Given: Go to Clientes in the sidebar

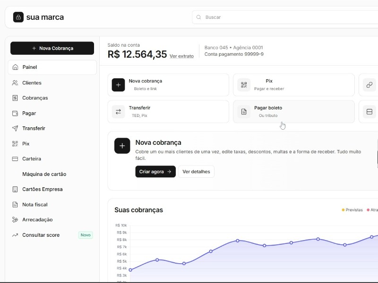Looking at the screenshot, I should click(32, 83).
